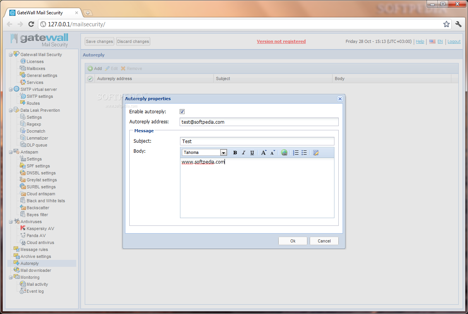
Task: Open Lemmatizer in sidebar tree
Action: (38, 138)
